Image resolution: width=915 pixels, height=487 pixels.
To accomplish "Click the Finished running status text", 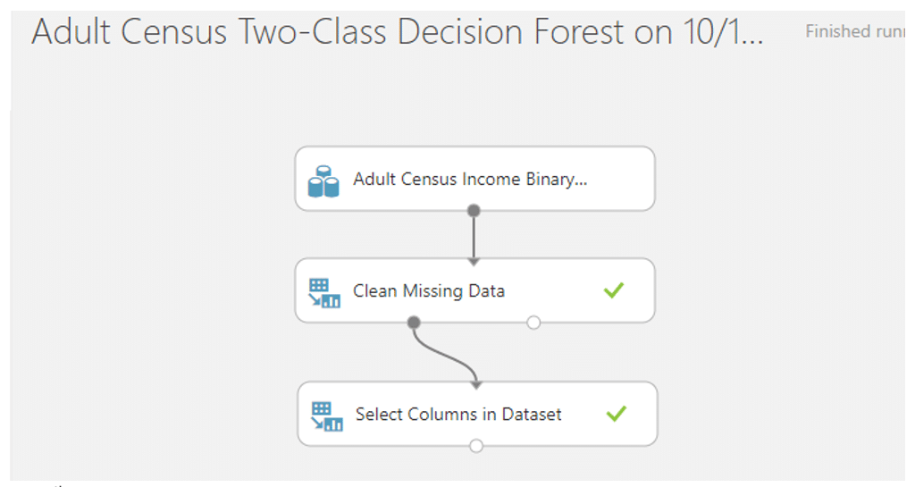I will [855, 31].
